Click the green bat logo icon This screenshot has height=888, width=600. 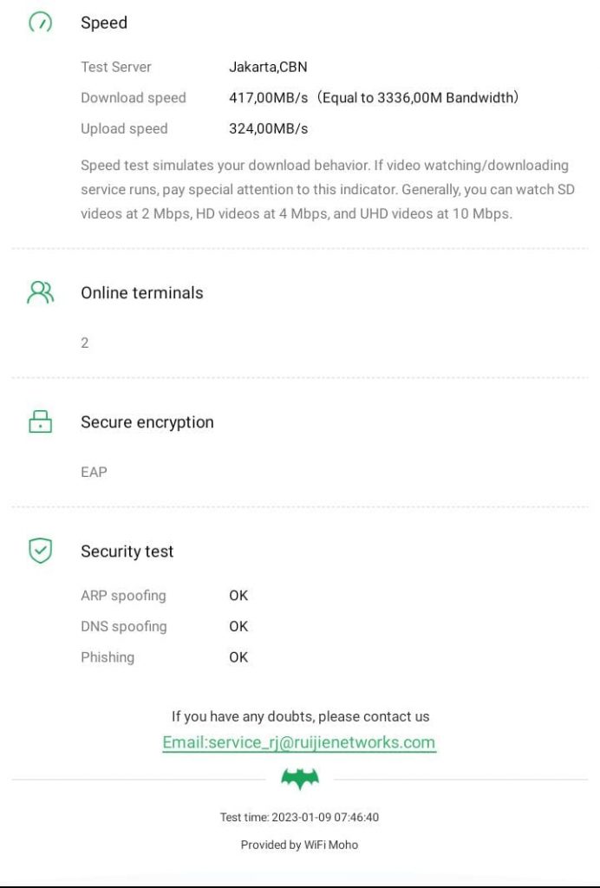pyautogui.click(x=300, y=780)
